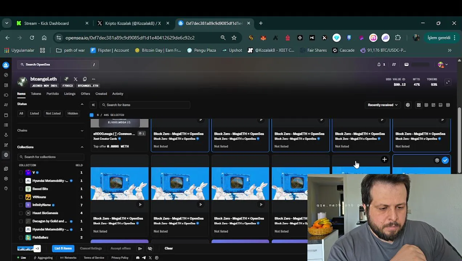
Task: Toggle USD value visibility eye icon
Action: (x=404, y=79)
